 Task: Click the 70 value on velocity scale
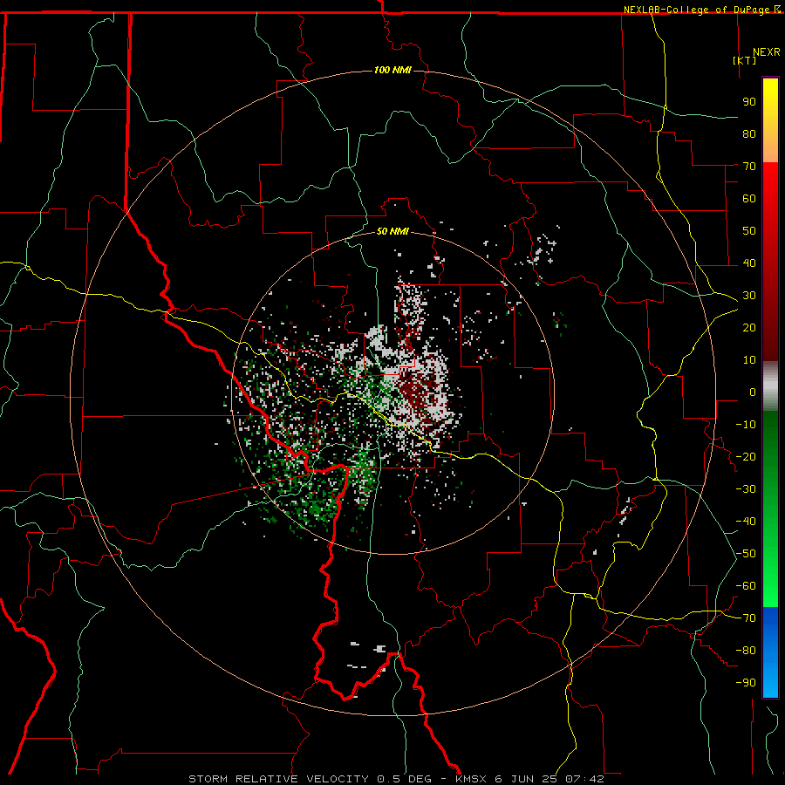(x=749, y=167)
